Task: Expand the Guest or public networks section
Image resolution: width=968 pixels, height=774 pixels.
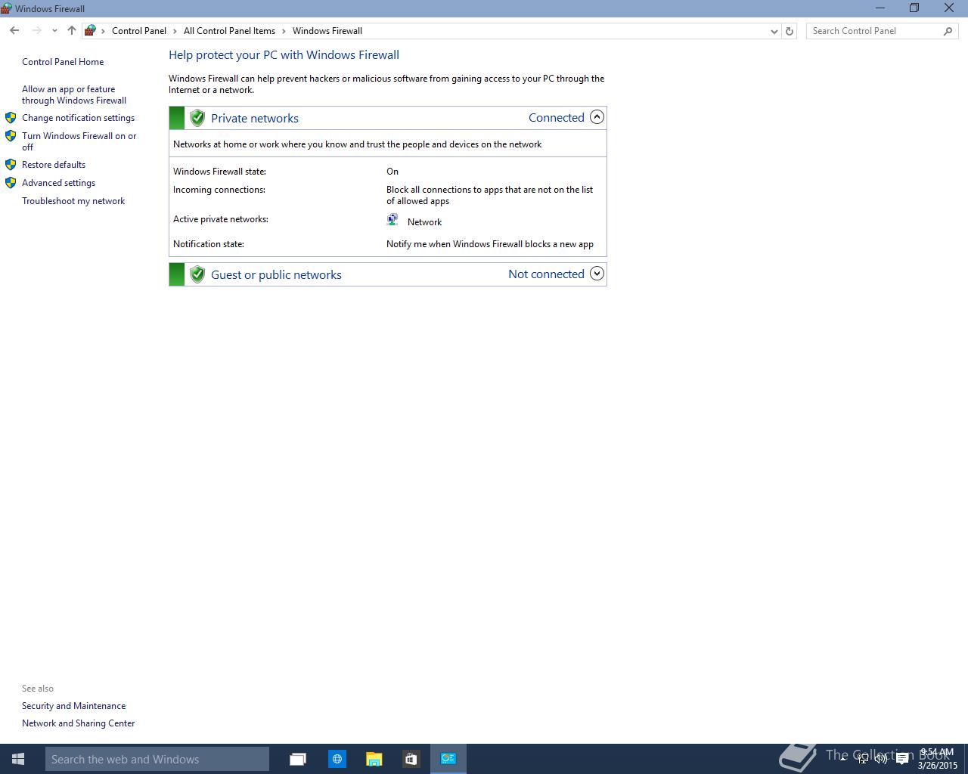Action: pos(597,274)
